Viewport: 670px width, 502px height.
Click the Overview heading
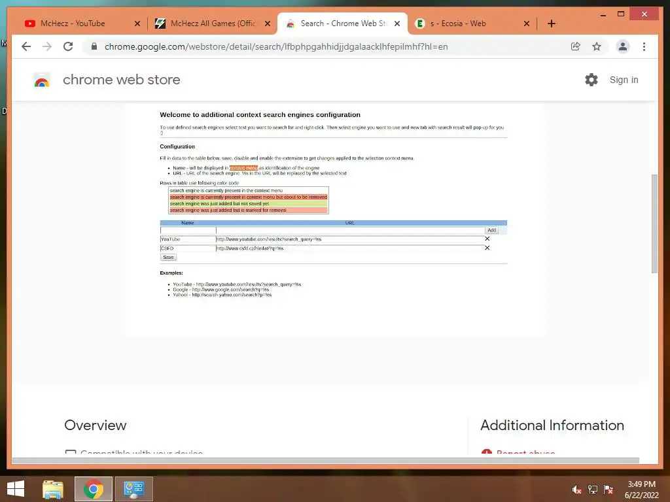(x=96, y=425)
